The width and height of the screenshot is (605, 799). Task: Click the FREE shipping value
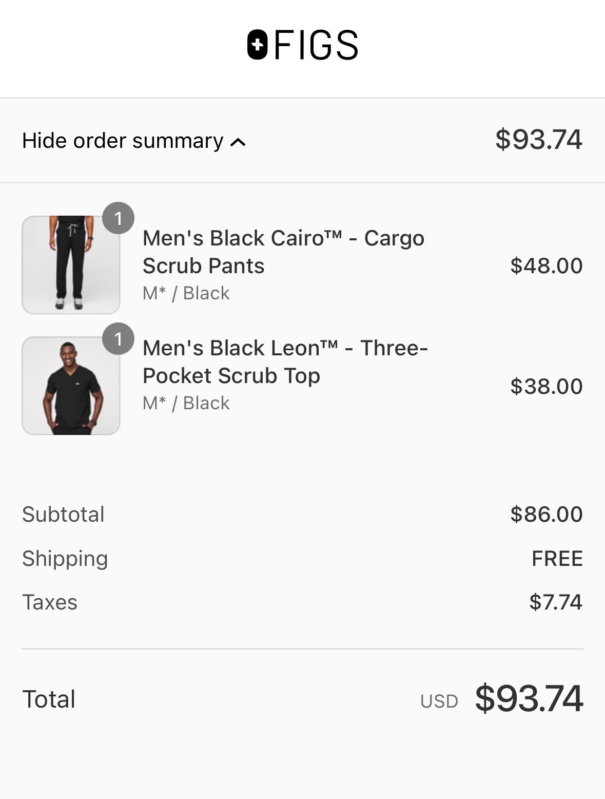click(557, 558)
